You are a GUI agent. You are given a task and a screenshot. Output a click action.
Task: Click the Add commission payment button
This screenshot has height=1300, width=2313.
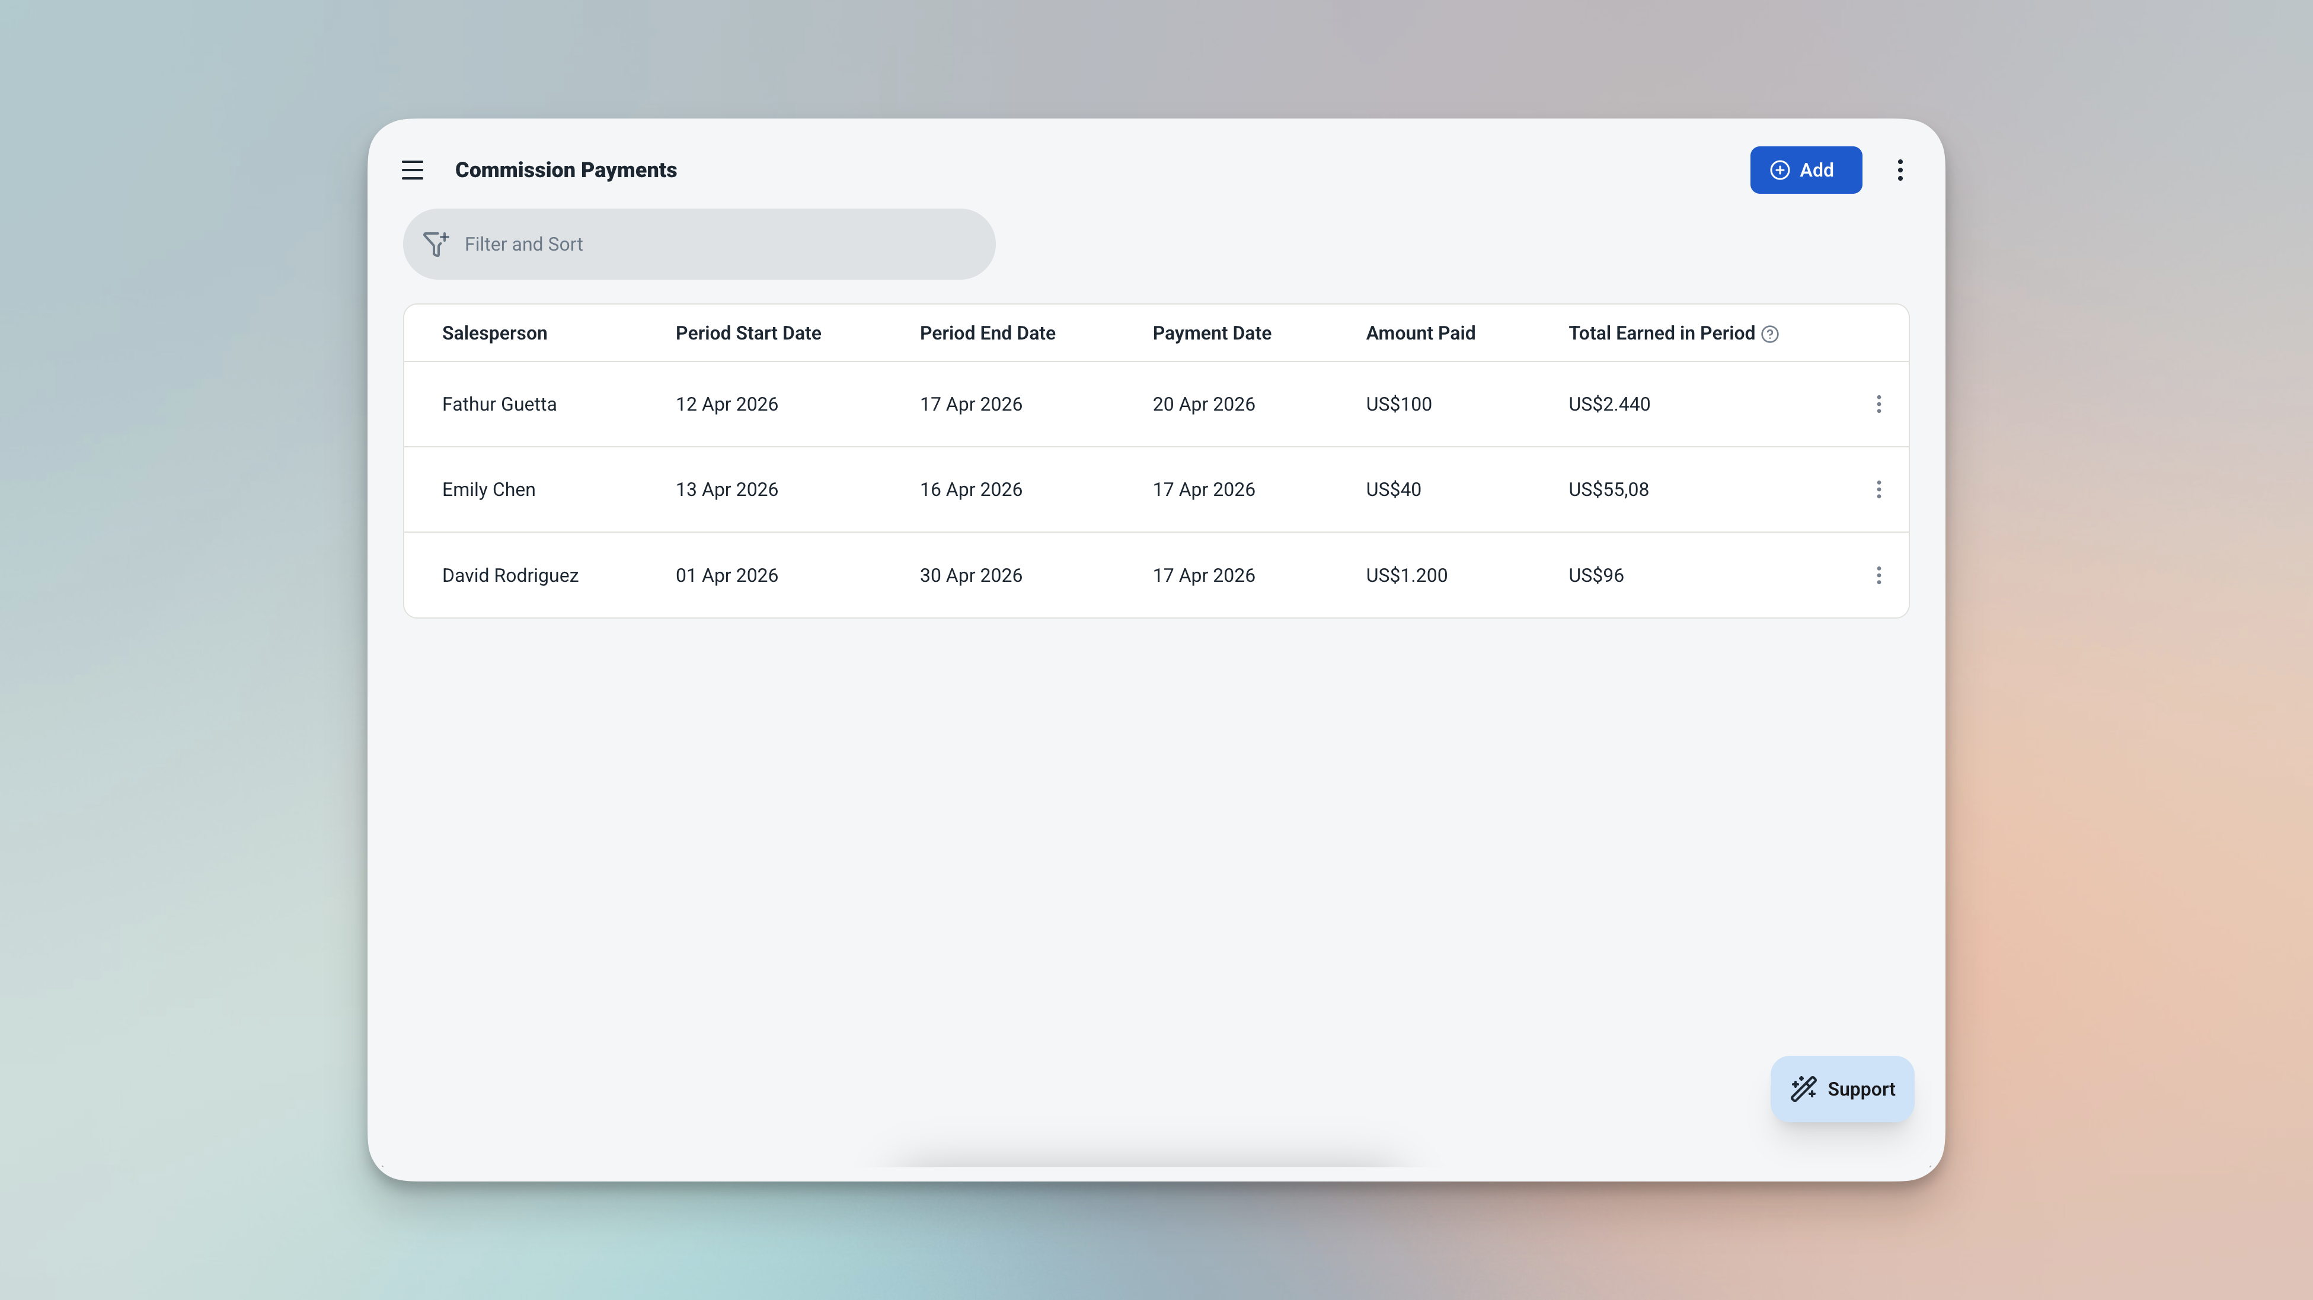tap(1805, 169)
